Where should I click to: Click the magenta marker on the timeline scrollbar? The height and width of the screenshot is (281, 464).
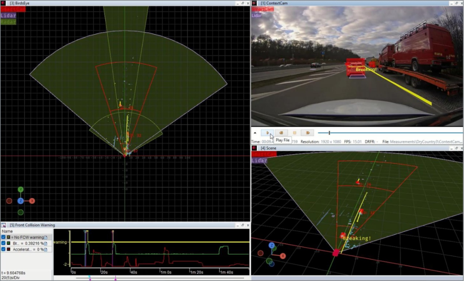pos(116,278)
